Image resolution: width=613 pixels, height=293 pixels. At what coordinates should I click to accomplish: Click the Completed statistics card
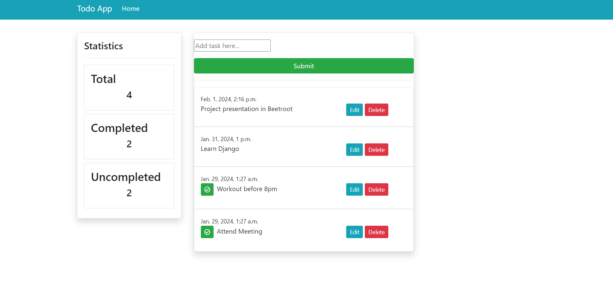pyautogui.click(x=129, y=137)
